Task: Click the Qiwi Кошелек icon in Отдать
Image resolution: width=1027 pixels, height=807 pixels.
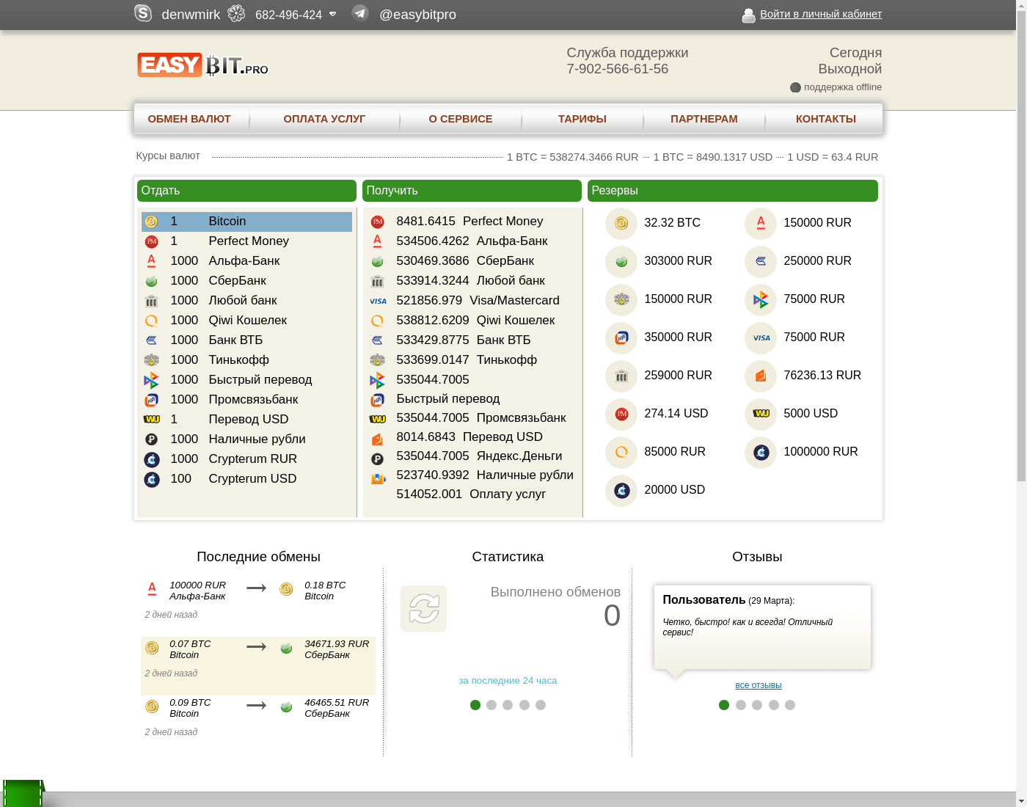Action: pos(151,321)
